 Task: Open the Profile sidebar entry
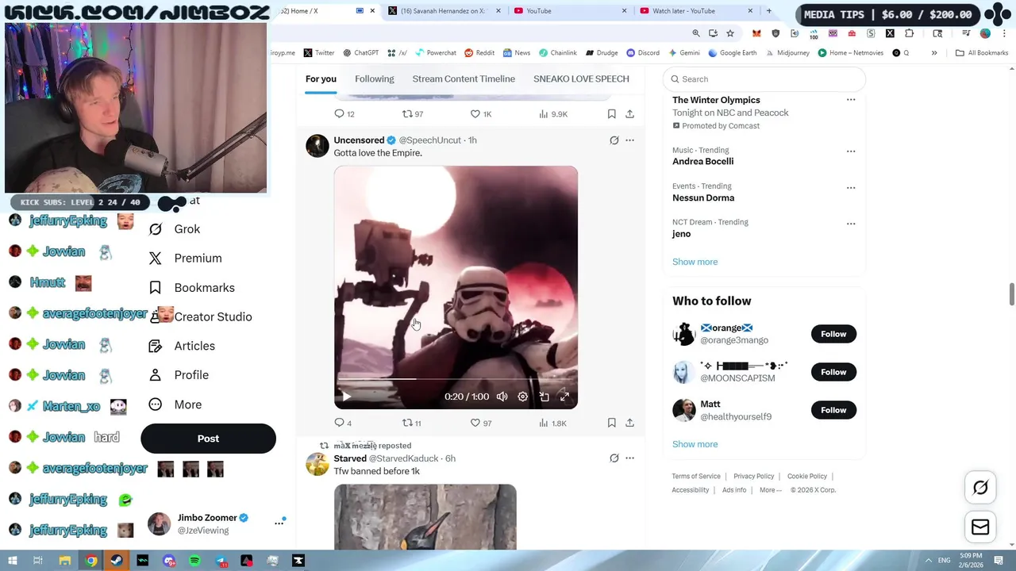(x=179, y=375)
